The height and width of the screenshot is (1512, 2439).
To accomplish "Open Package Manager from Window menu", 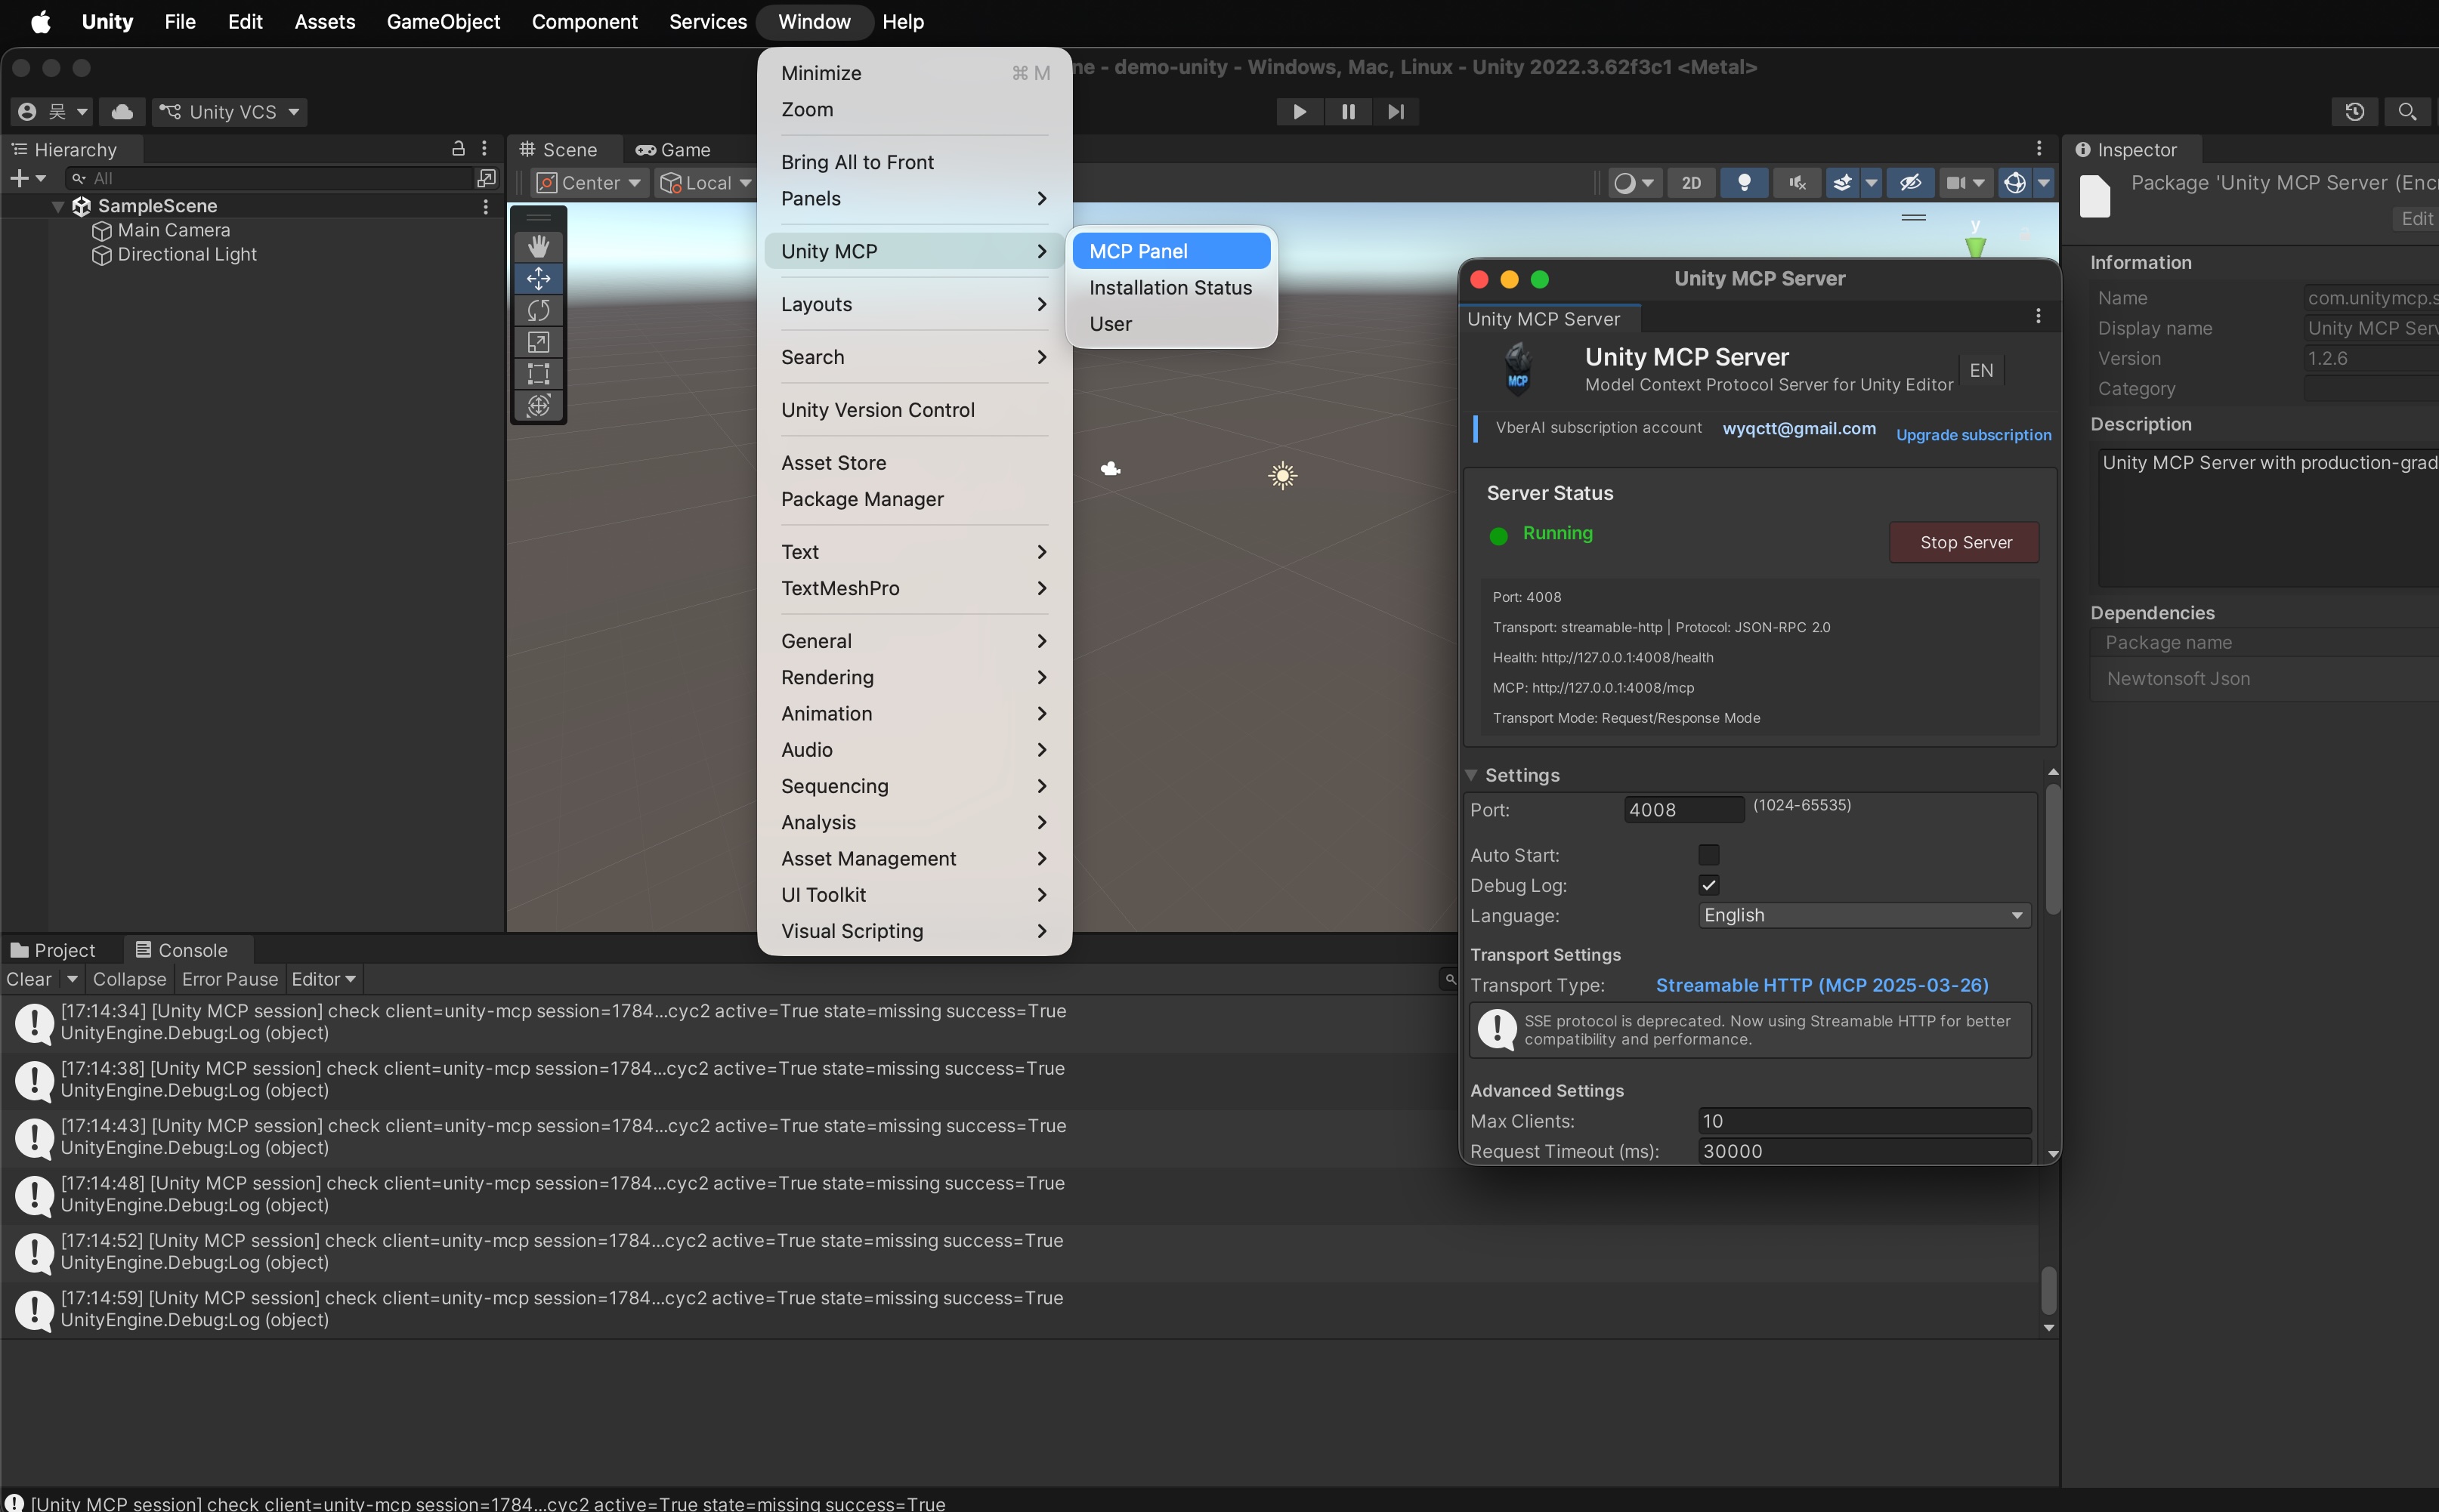I will tap(862, 499).
